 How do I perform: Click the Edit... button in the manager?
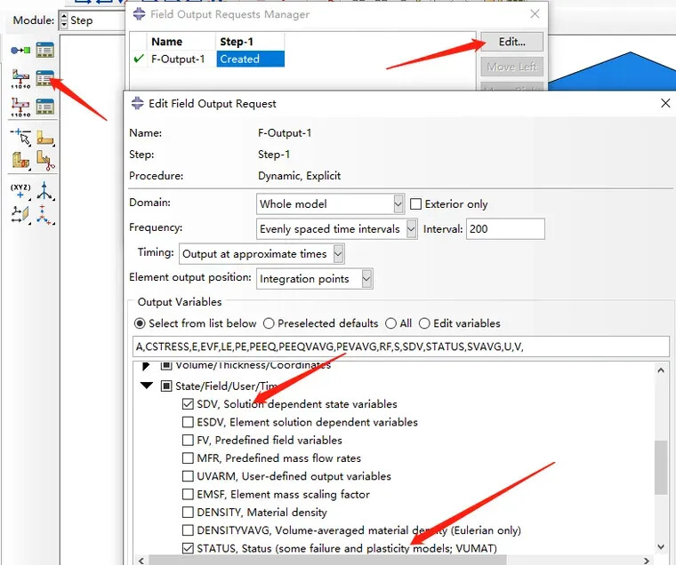[511, 42]
